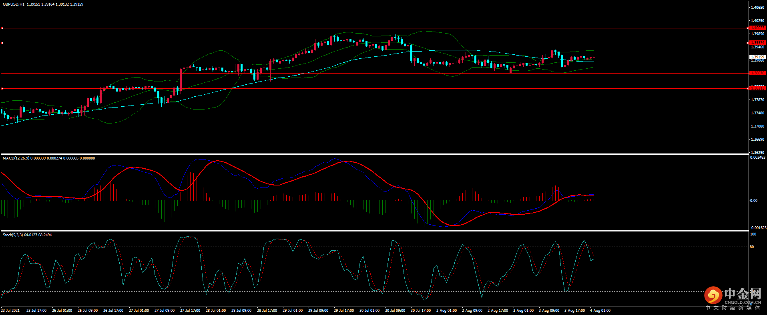The width and height of the screenshot is (767, 315).
Task: Click the 0.002483 MACD scale value
Action: click(x=757, y=157)
